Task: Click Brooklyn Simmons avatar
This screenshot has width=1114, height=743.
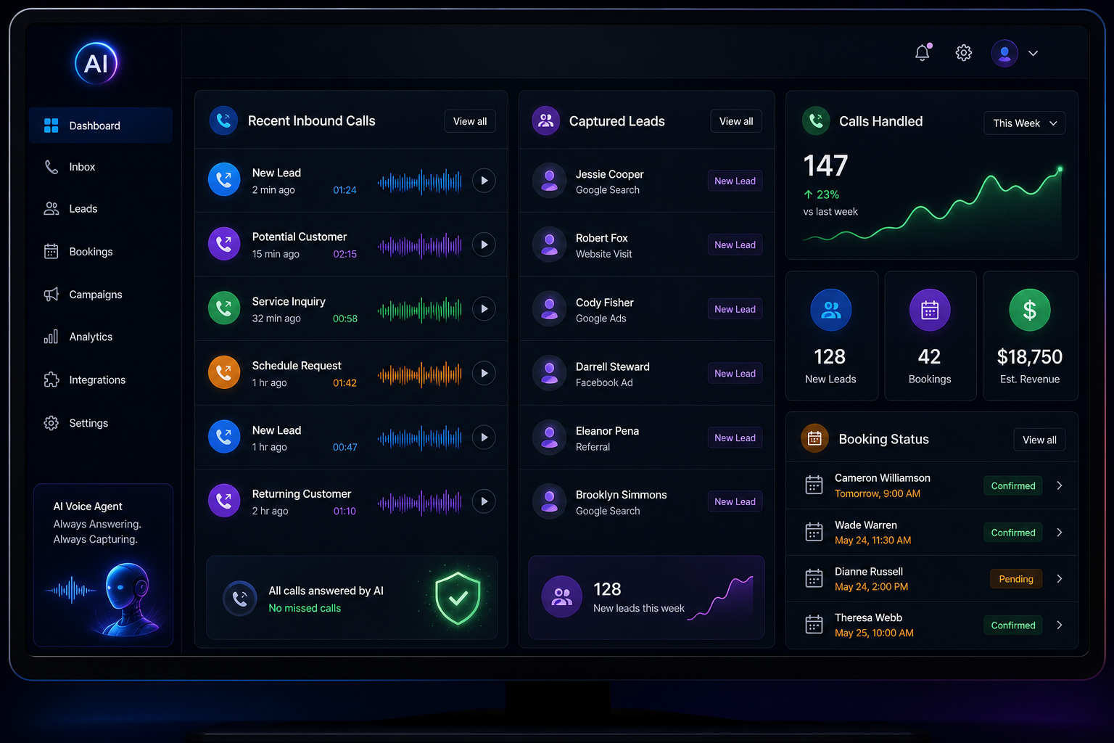Action: pyautogui.click(x=550, y=501)
